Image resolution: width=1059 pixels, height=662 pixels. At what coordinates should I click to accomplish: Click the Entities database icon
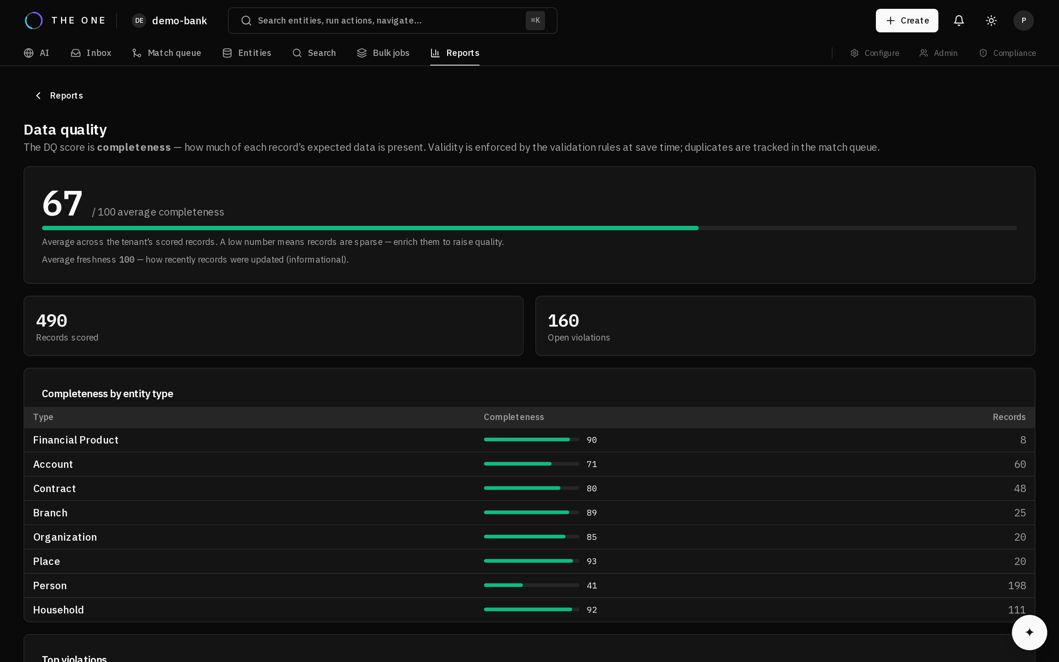227,53
